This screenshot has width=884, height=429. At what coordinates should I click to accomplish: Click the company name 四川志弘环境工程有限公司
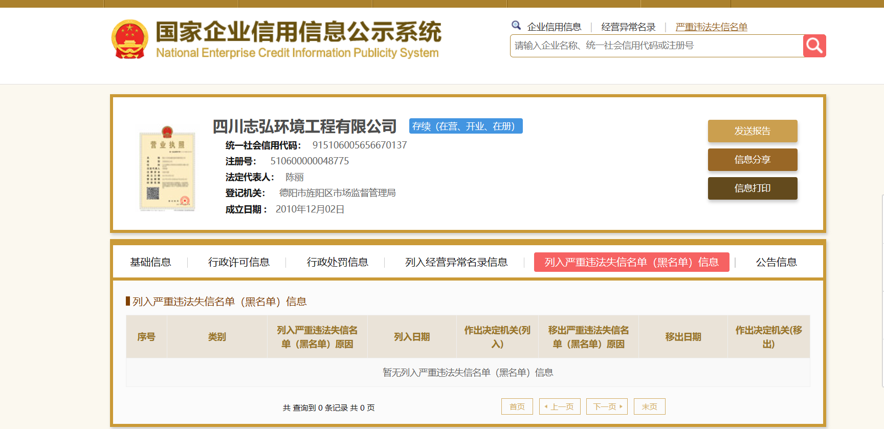point(305,126)
